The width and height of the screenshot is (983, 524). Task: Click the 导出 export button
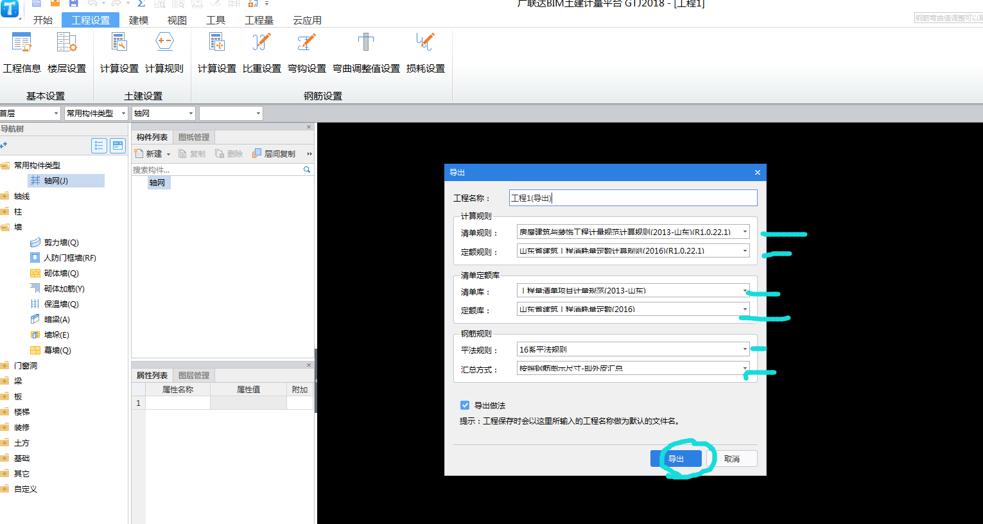tap(676, 459)
